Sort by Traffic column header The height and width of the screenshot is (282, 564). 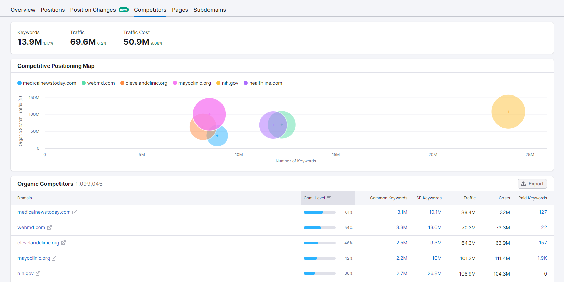coord(470,198)
